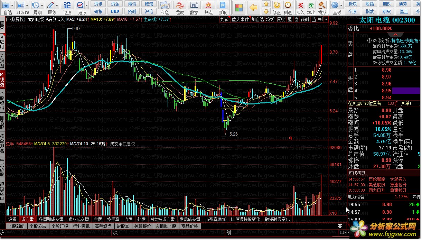Open the F10/F9 company info icon
Screen dimensions: 422x240
[x=21, y=5]
